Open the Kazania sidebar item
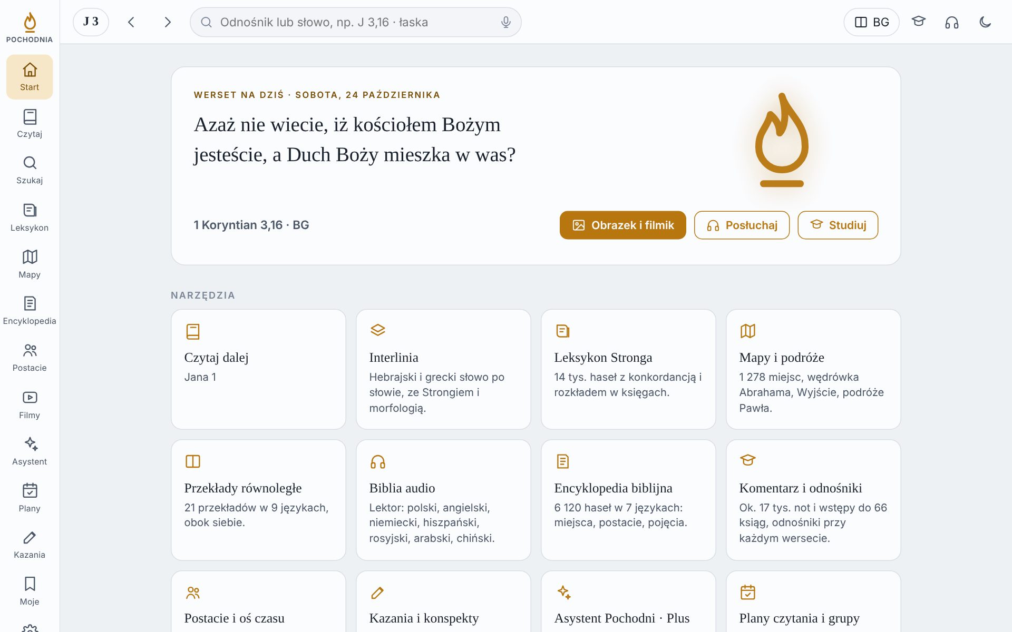Image resolution: width=1012 pixels, height=632 pixels. click(x=30, y=545)
